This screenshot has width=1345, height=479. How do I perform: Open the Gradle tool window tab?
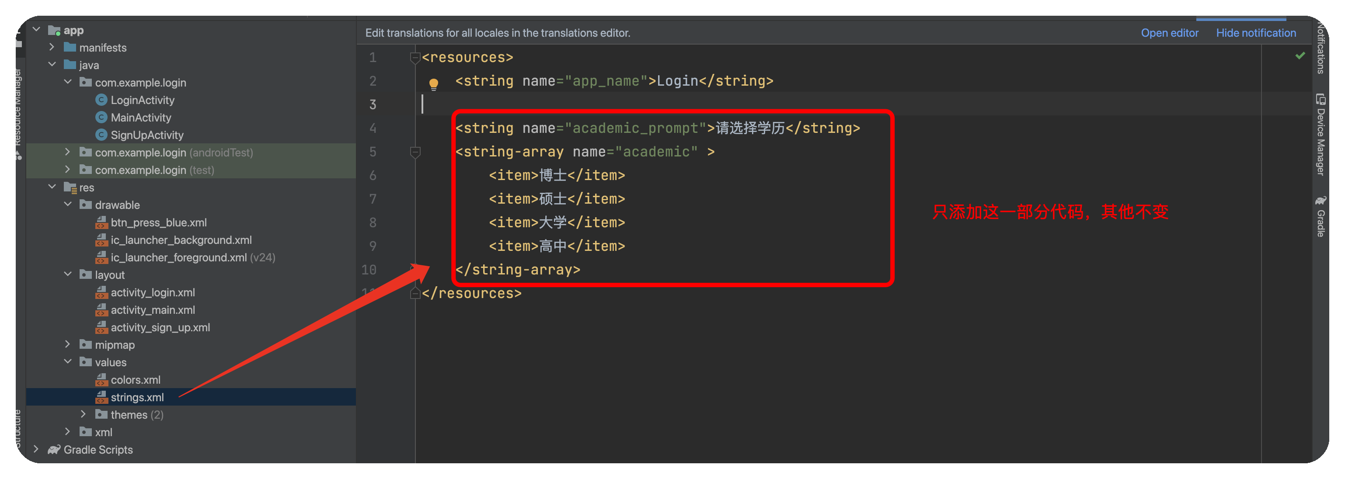tap(1321, 217)
